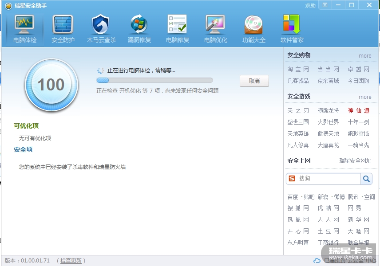The image size is (380, 266).
Task: Open 瑞星安全网址 link
Action: tap(355, 160)
